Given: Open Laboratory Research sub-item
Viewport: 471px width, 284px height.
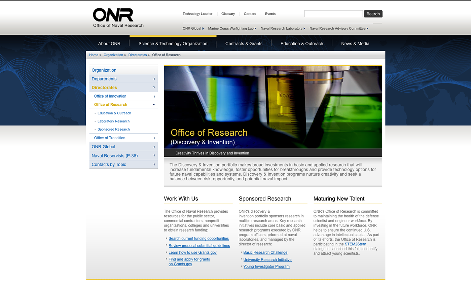Looking at the screenshot, I should coord(113,121).
